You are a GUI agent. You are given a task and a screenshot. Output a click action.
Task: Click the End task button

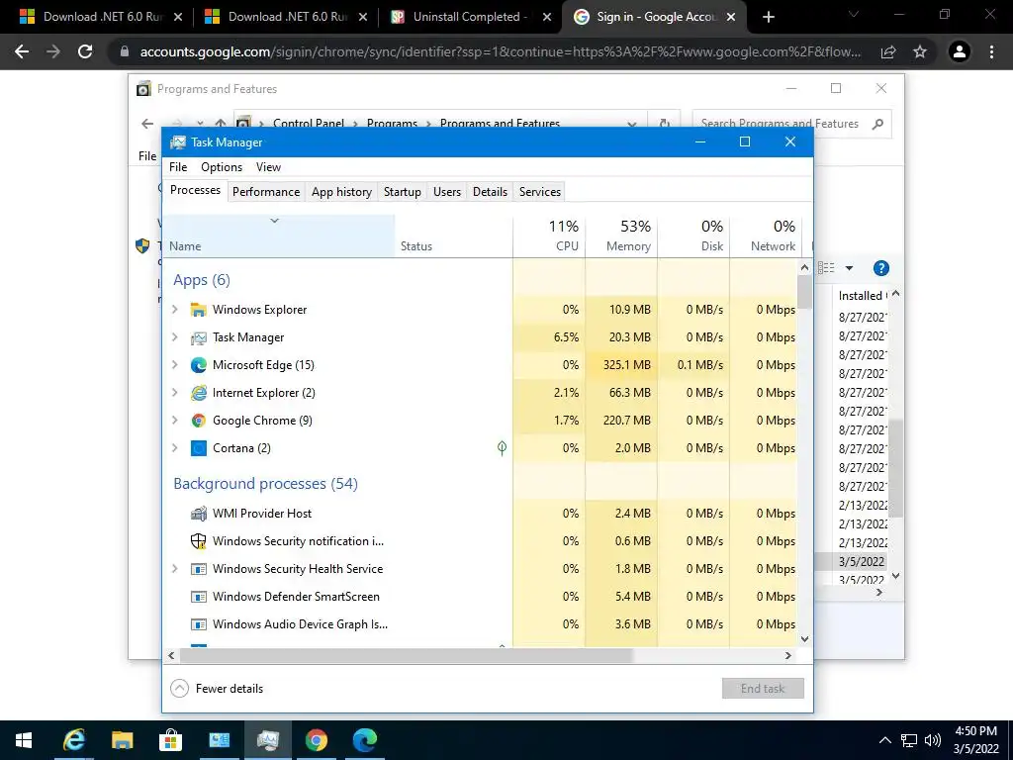763,689
